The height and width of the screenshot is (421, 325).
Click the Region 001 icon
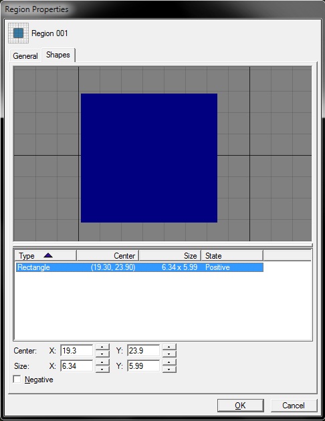coord(18,33)
